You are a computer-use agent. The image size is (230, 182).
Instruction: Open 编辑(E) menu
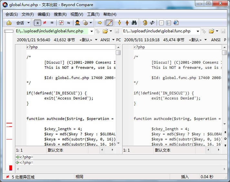tap(44, 14)
